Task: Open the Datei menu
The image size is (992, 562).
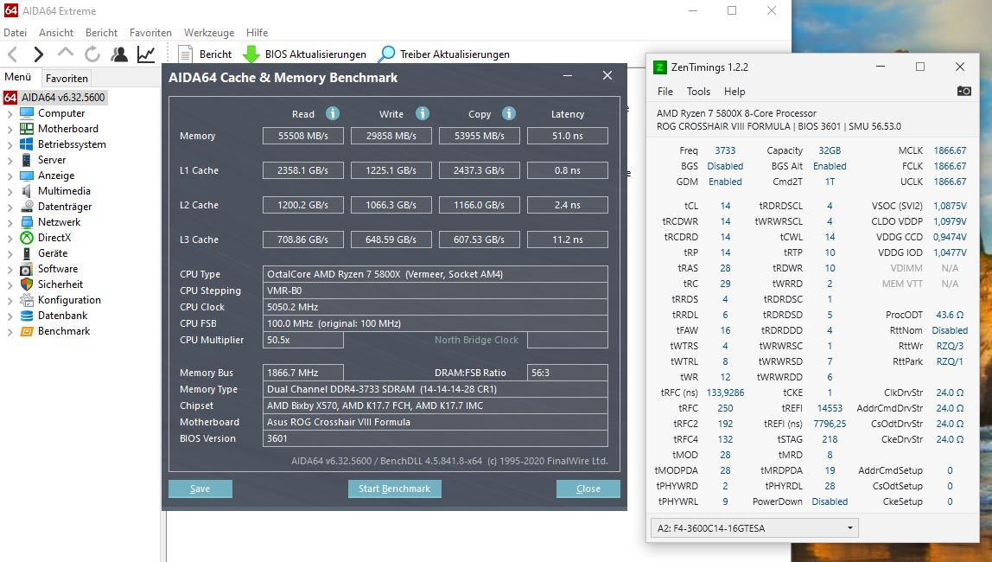Action: [x=16, y=33]
